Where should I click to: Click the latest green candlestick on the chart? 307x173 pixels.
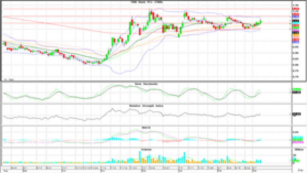[260, 22]
